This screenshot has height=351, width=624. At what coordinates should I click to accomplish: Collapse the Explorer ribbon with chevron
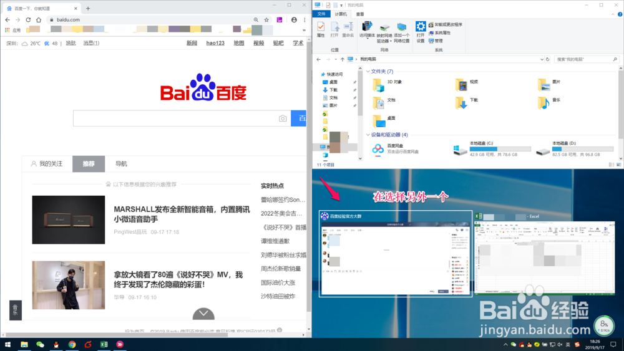613,14
